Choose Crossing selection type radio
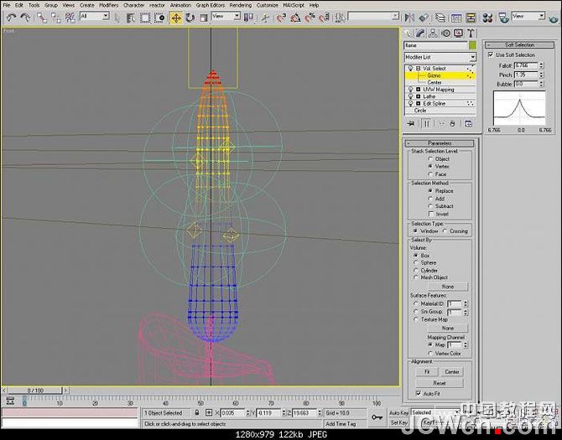Screen dimensions: 562x440 pyautogui.click(x=445, y=231)
